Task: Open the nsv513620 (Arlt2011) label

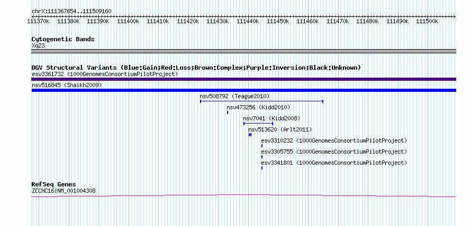Action: click(280, 129)
